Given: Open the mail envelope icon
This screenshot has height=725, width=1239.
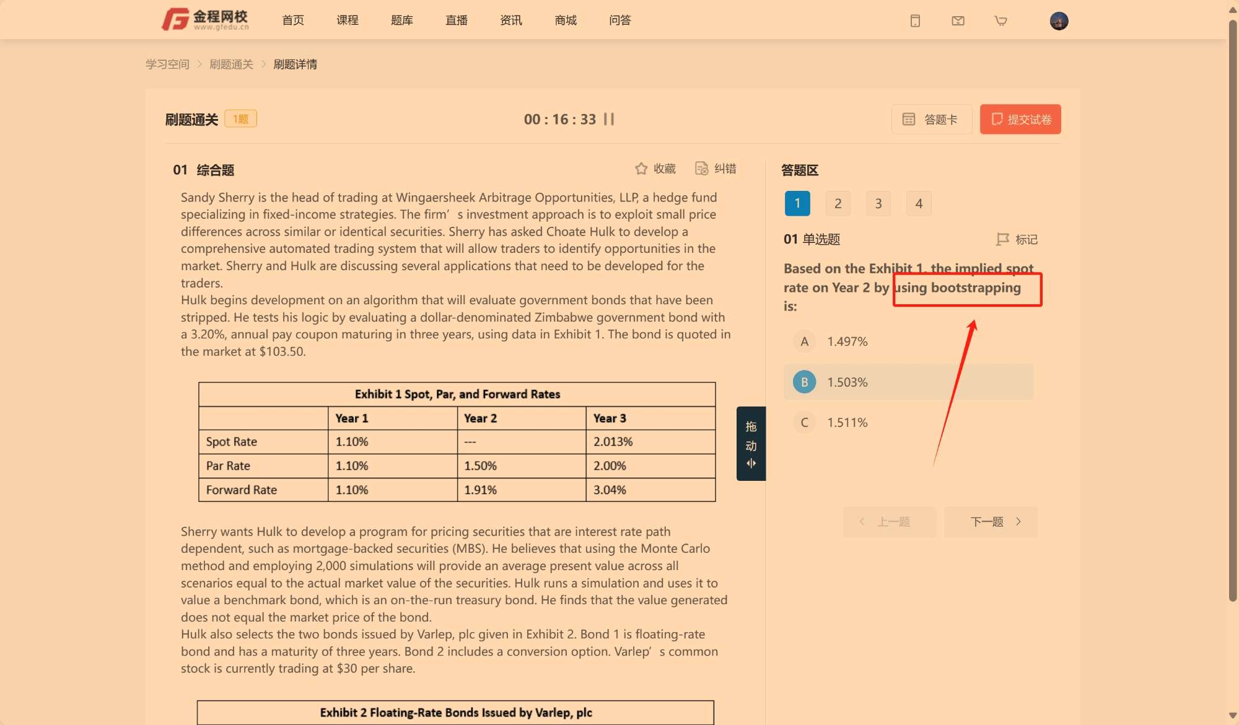Looking at the screenshot, I should [958, 21].
